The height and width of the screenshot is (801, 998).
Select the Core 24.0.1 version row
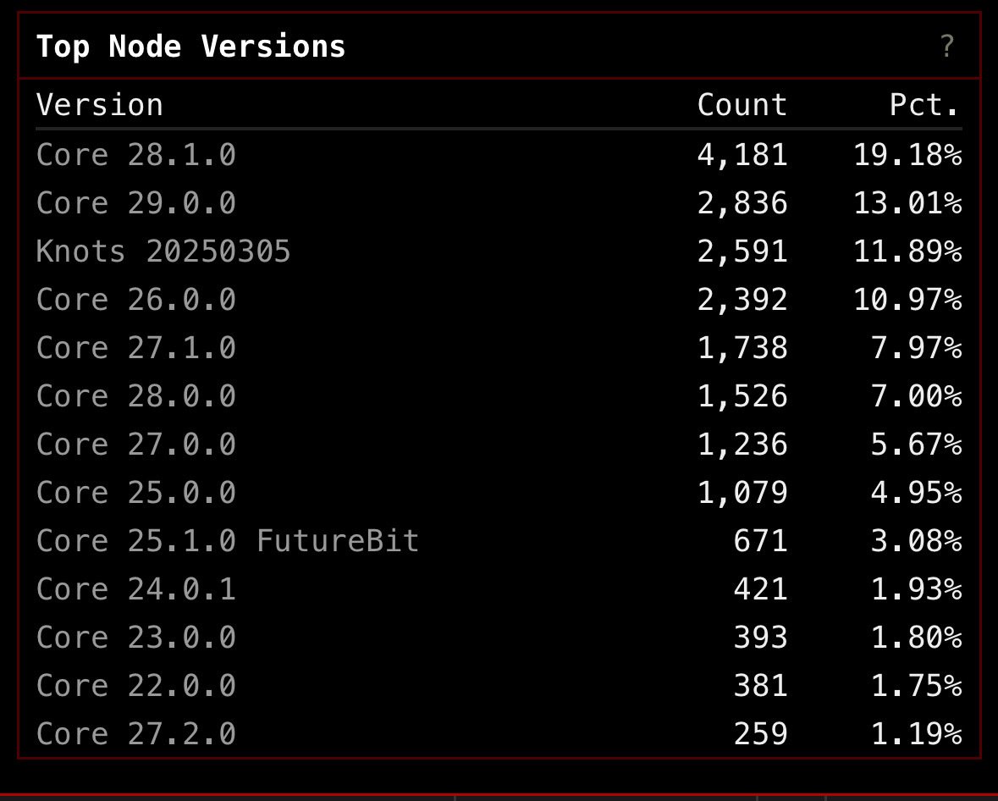pyautogui.click(x=499, y=589)
